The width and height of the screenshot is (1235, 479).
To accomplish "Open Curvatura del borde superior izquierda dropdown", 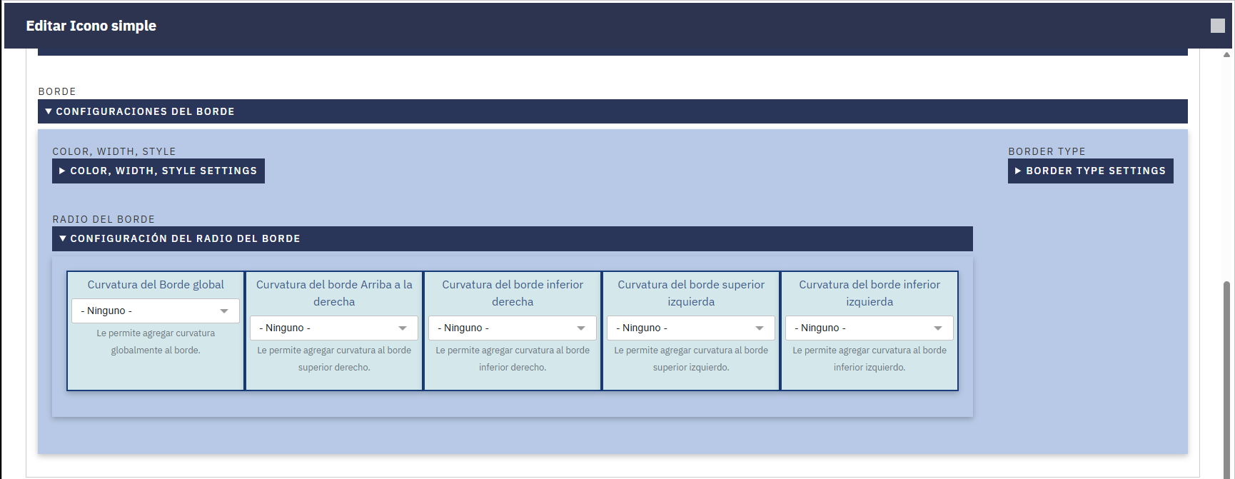I will pyautogui.click(x=691, y=328).
